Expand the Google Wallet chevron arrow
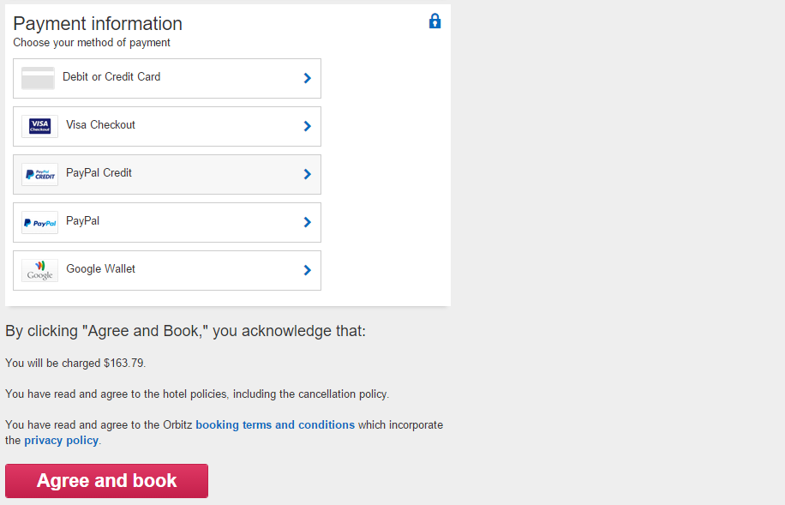This screenshot has width=785, height=505. tap(308, 271)
